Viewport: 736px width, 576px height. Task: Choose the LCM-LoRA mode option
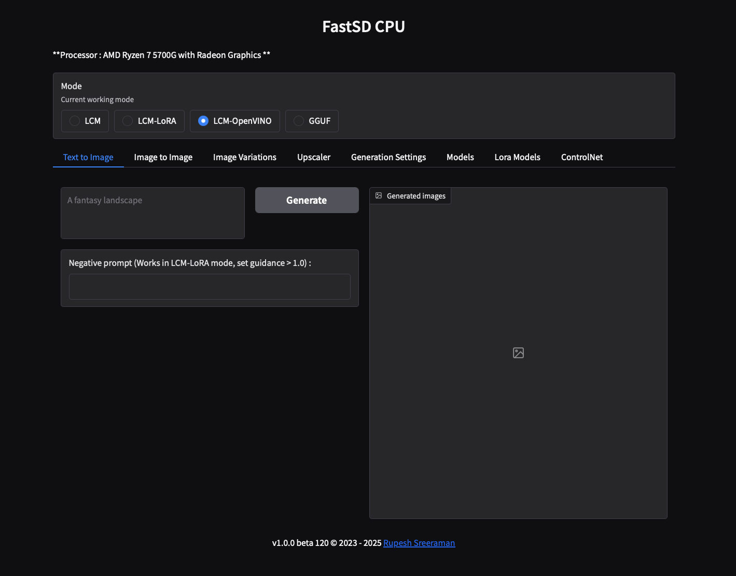[x=128, y=121]
